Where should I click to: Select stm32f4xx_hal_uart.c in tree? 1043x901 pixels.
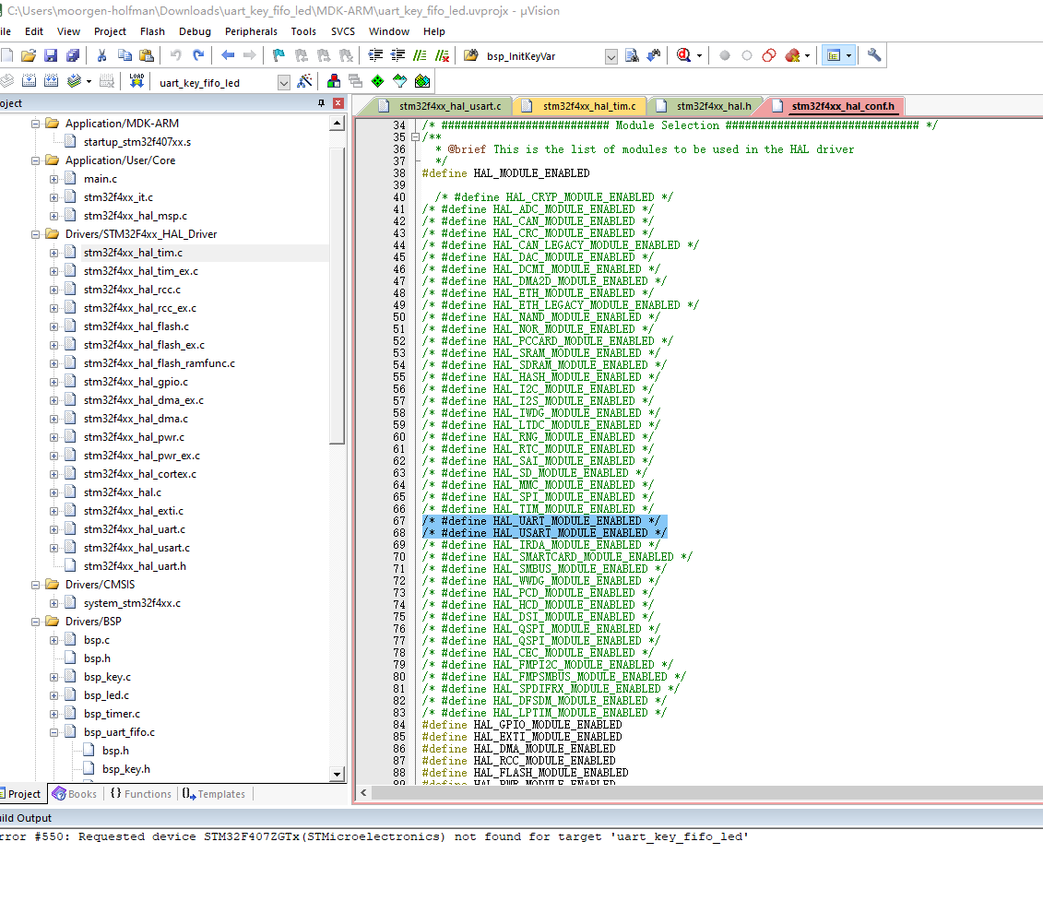point(135,529)
